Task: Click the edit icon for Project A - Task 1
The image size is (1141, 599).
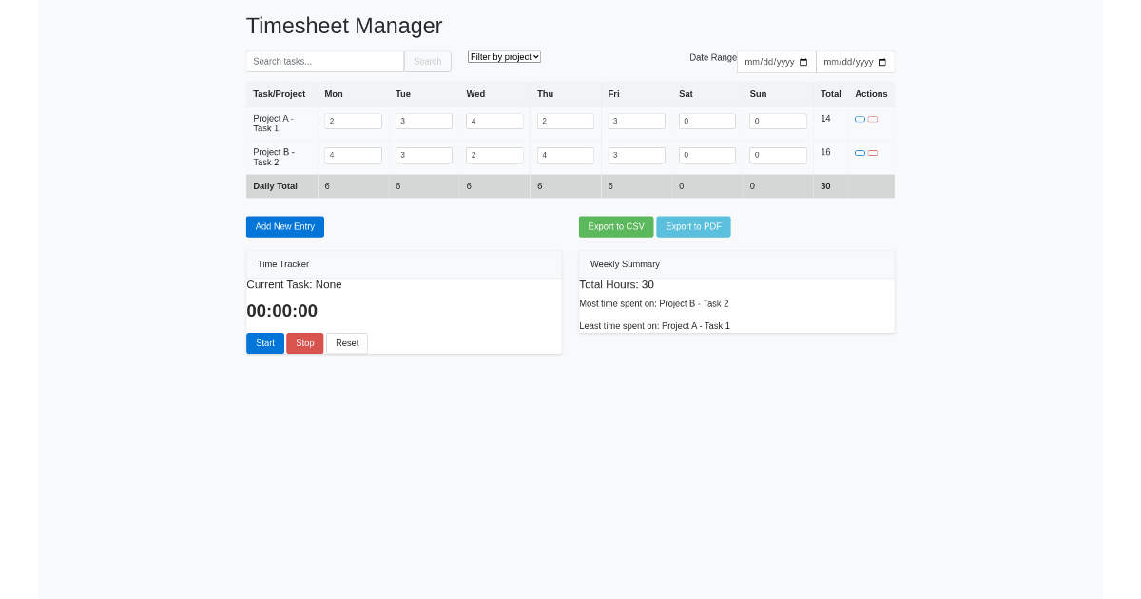Action: coord(859,119)
